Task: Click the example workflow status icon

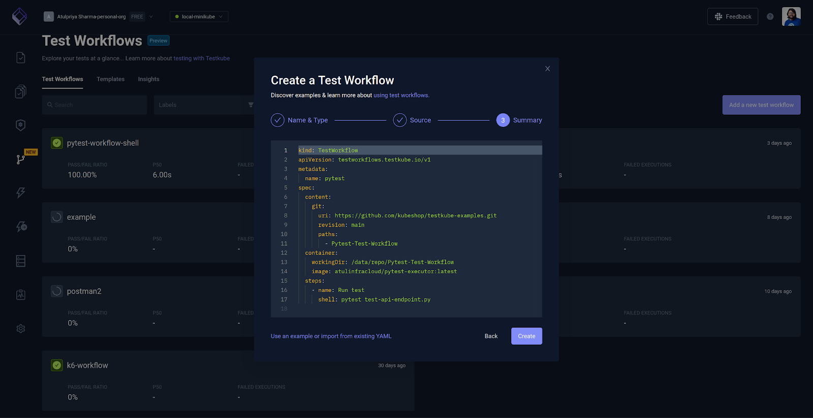Action: (57, 217)
